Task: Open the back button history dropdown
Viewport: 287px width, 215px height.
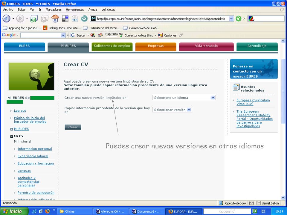Action: click(x=13, y=19)
